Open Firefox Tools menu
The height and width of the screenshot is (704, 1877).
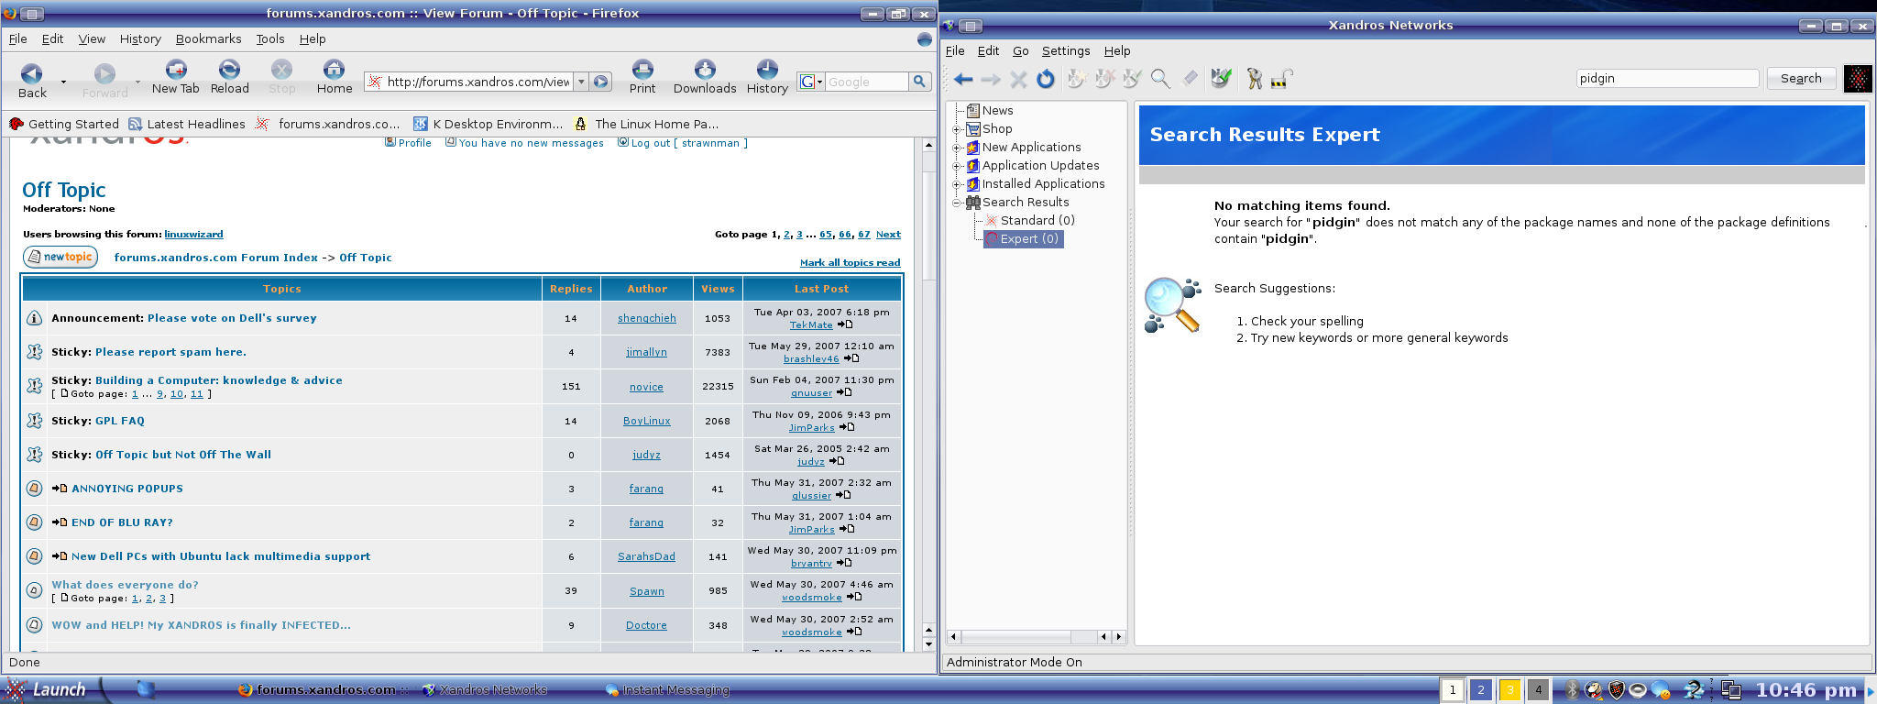[x=270, y=38]
